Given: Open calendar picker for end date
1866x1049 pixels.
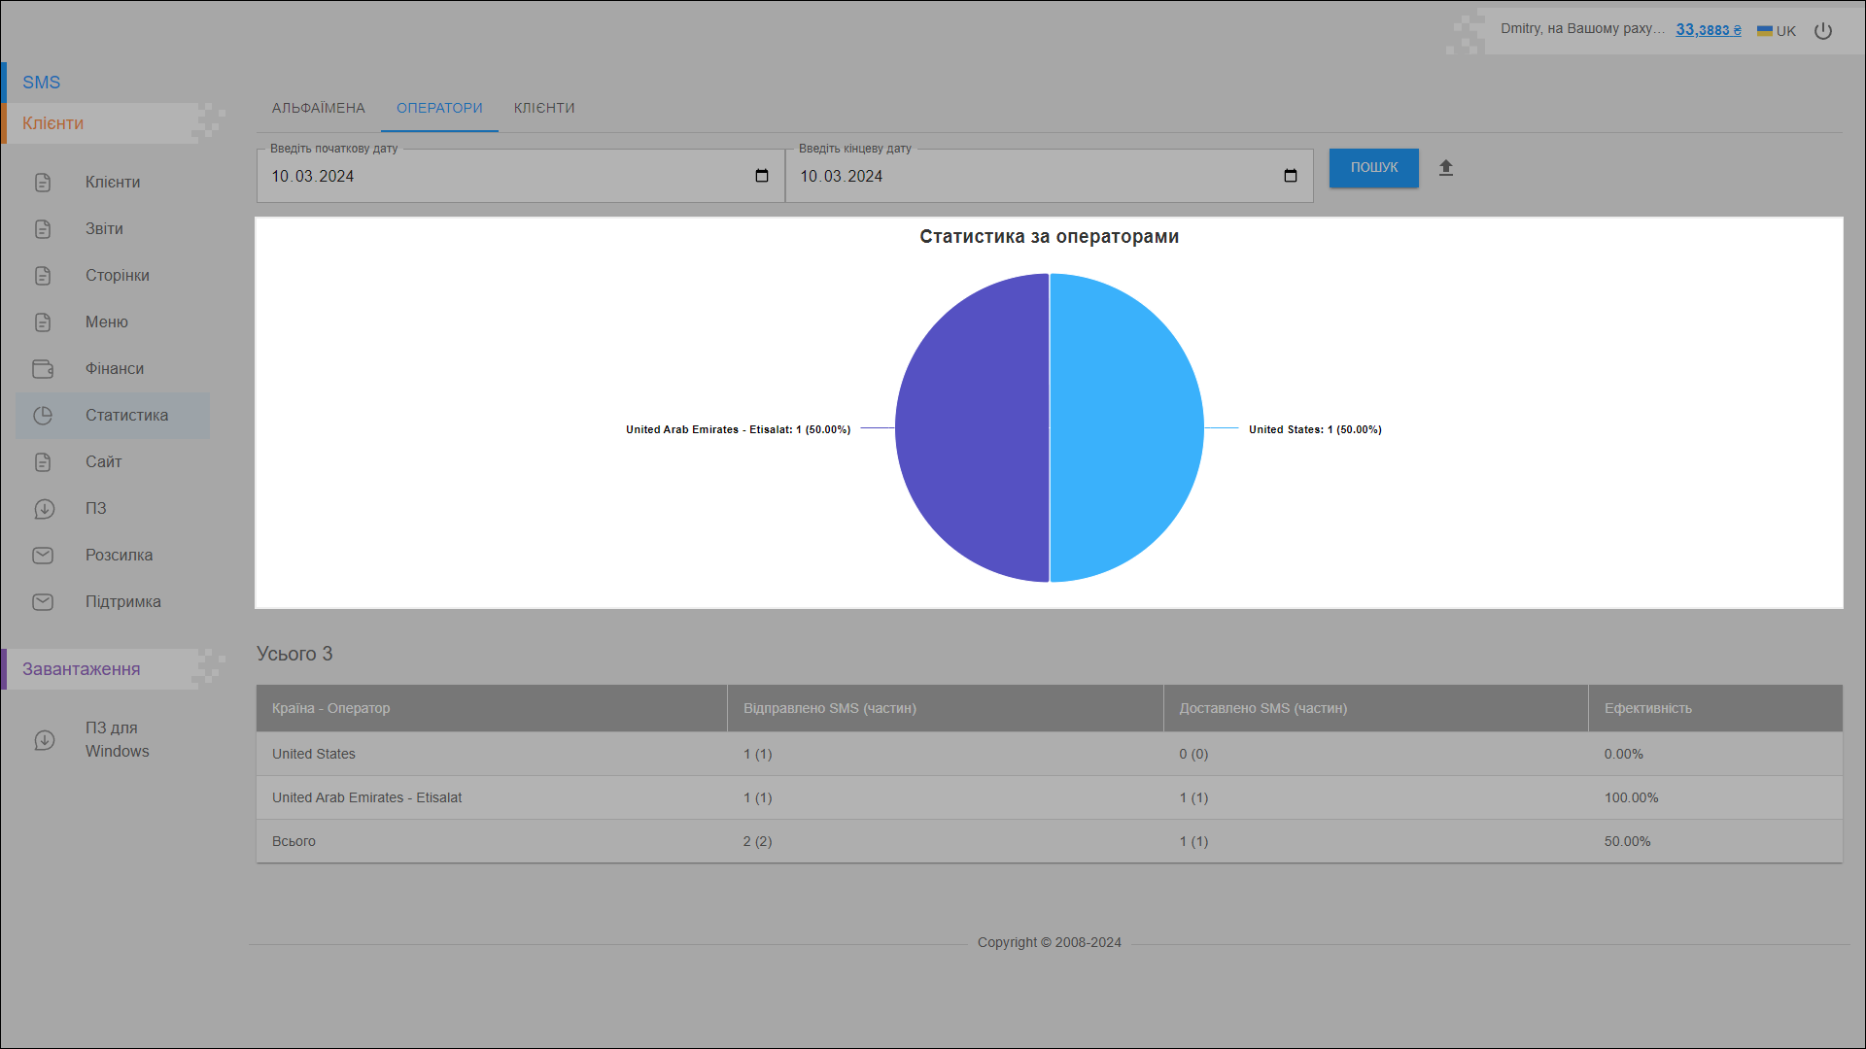Looking at the screenshot, I should click(1291, 176).
